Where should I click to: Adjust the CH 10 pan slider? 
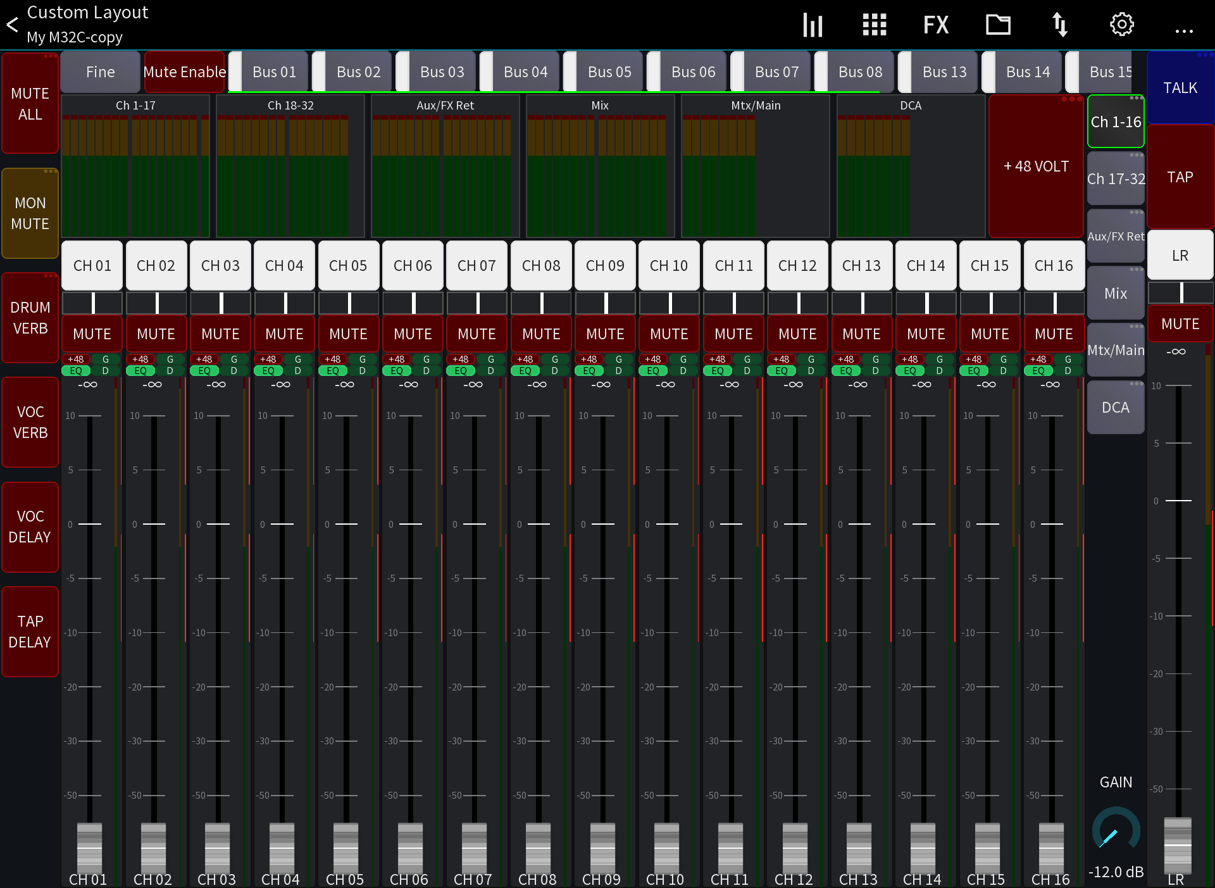click(x=670, y=303)
